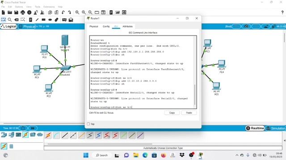
Task: Pick the Console cable
Action: 57,135
